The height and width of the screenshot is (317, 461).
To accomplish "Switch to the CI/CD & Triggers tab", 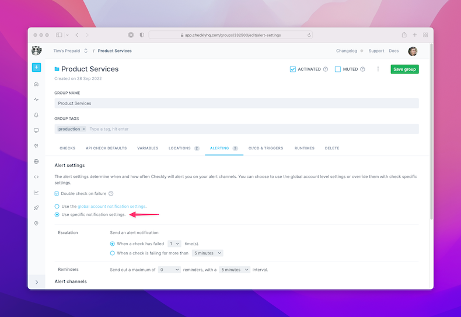I will (x=266, y=148).
